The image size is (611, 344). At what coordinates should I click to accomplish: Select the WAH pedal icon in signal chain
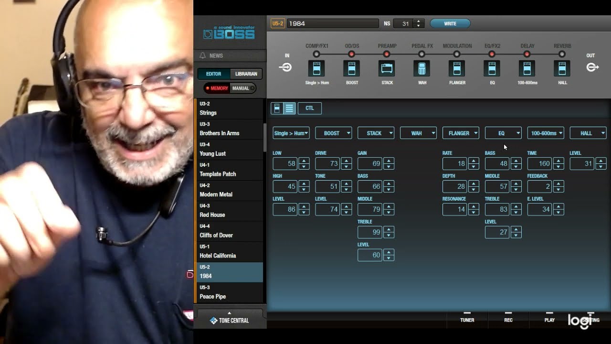coord(421,68)
